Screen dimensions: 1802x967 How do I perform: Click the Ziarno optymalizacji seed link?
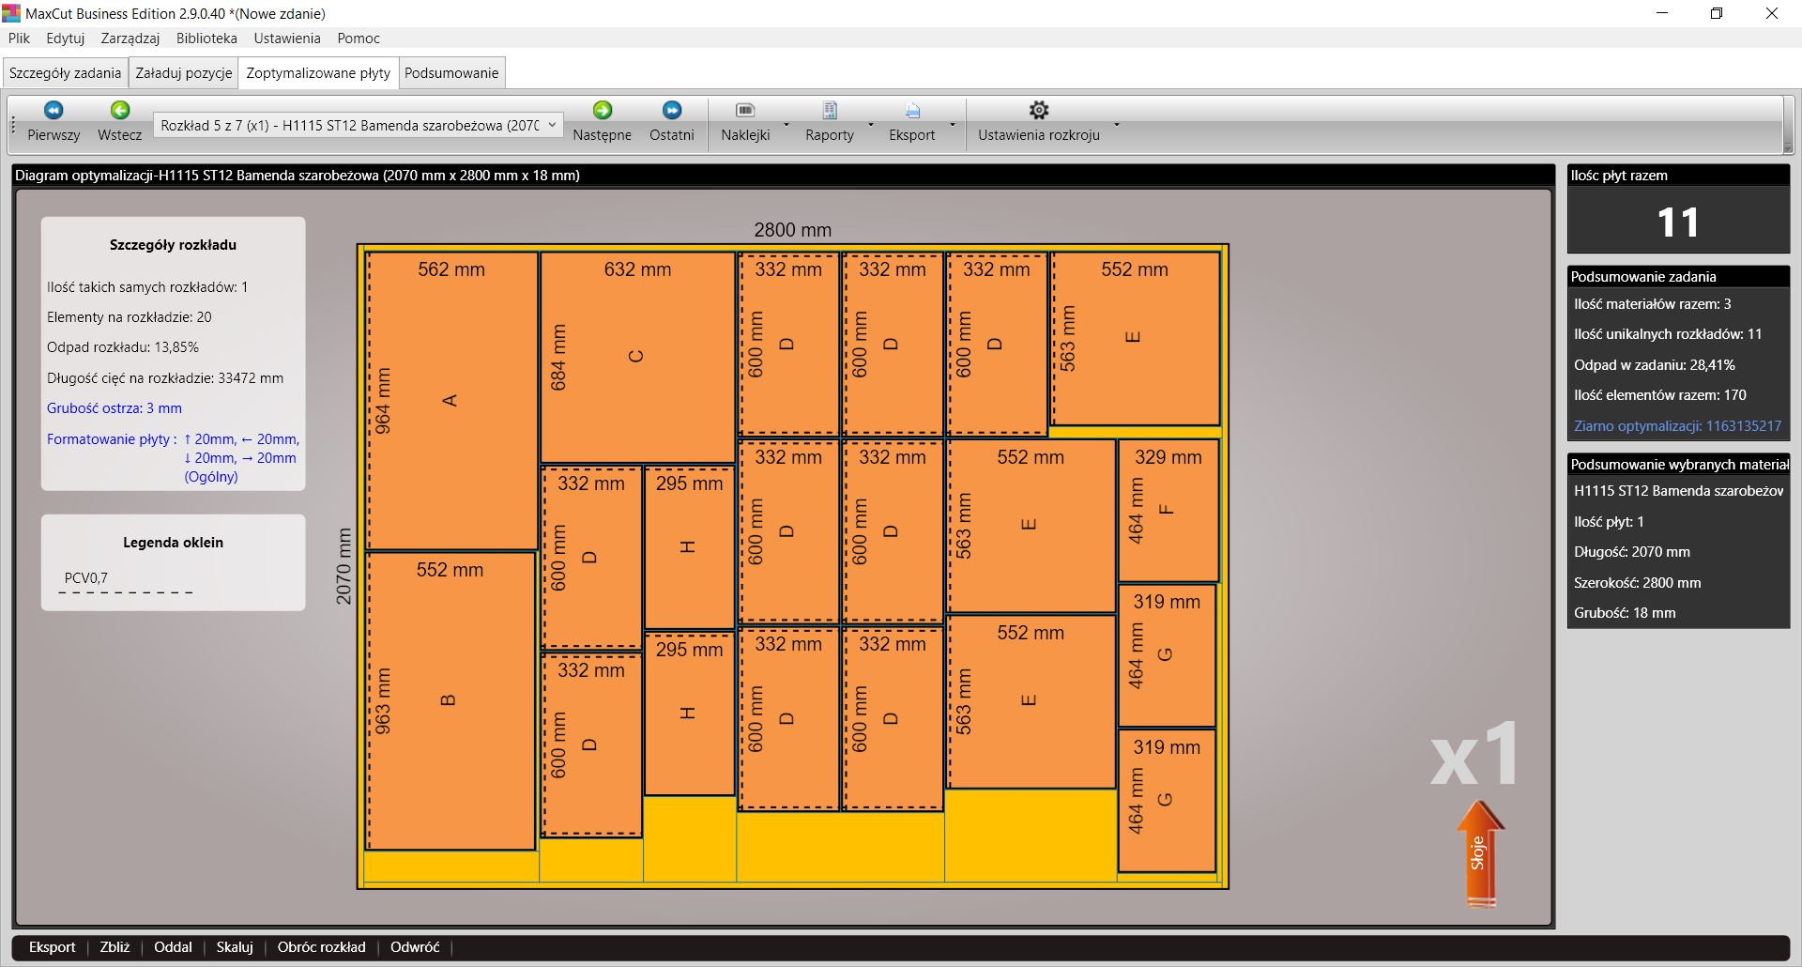pyautogui.click(x=1677, y=426)
